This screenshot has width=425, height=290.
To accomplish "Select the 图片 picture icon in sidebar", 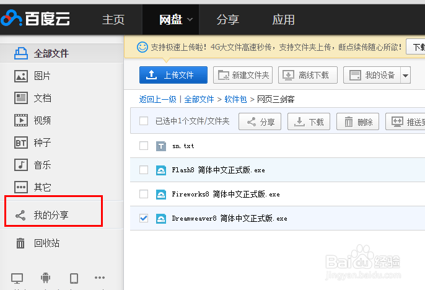I will pos(21,76).
